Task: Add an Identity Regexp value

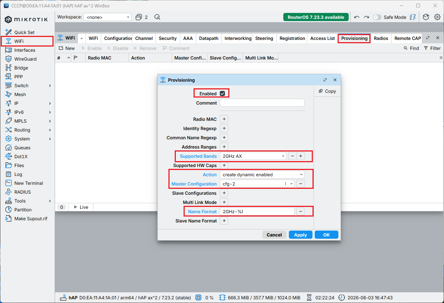Action: 224,128
